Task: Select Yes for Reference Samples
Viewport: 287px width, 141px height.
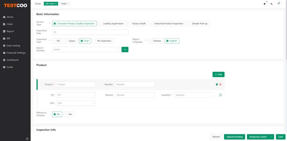Action: tap(69, 114)
